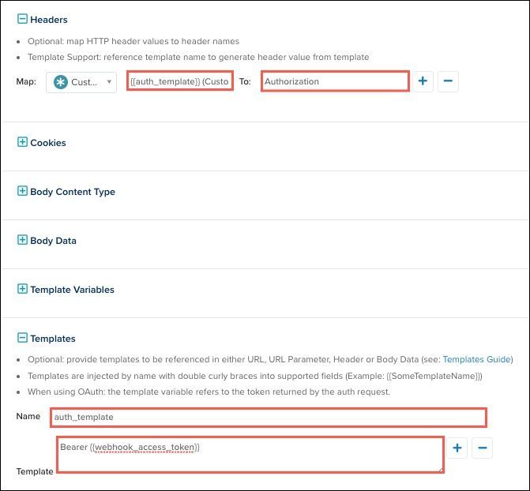The image size is (530, 491).
Task: Expand the Body Data plus icon
Action: [22, 241]
